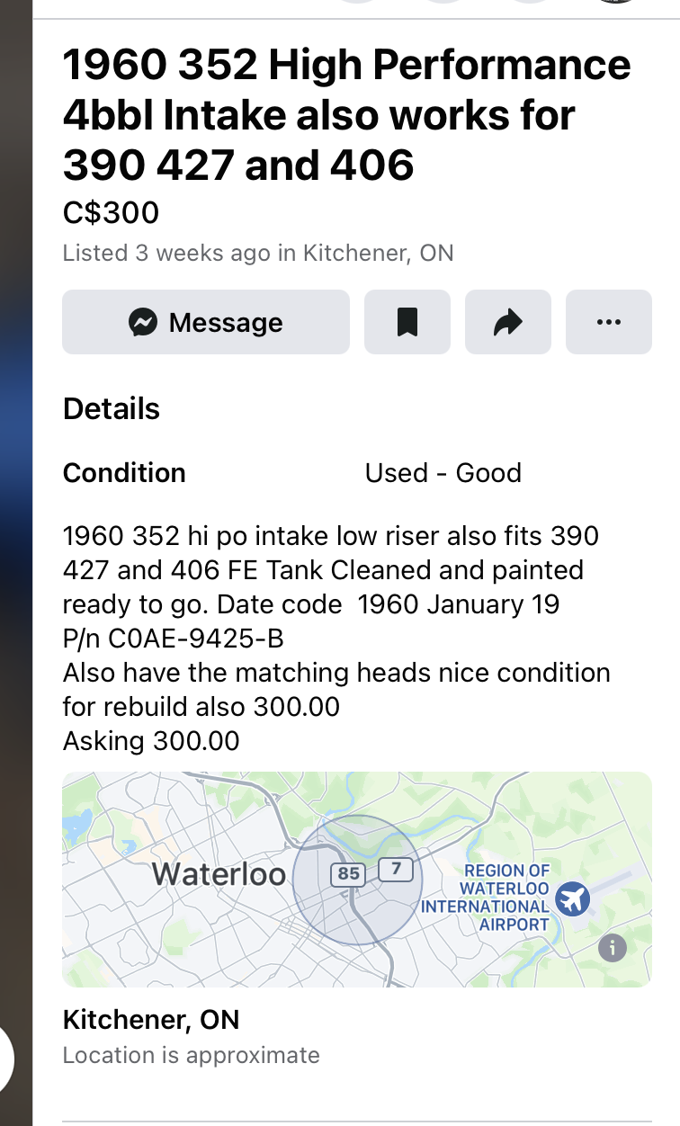Click "Listed 3 weeks ago in Kitchener" text
The height and width of the screenshot is (1126, 680).
(258, 253)
